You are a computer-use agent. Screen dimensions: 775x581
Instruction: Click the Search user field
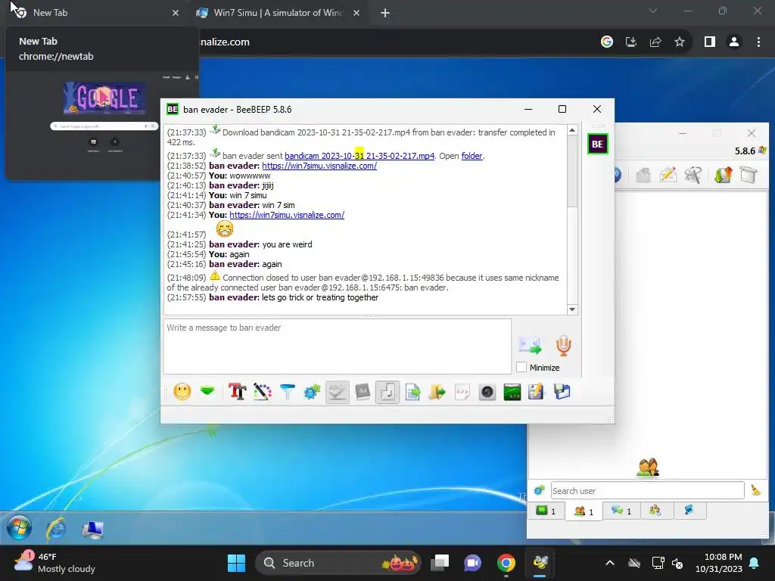click(x=648, y=490)
